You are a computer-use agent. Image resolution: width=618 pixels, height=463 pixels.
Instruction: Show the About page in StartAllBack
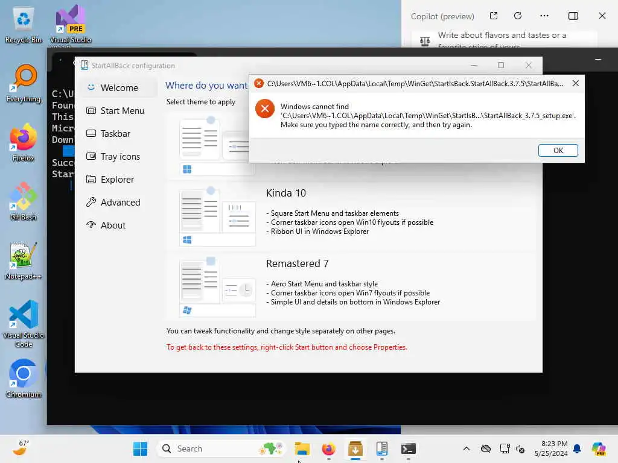(120, 225)
